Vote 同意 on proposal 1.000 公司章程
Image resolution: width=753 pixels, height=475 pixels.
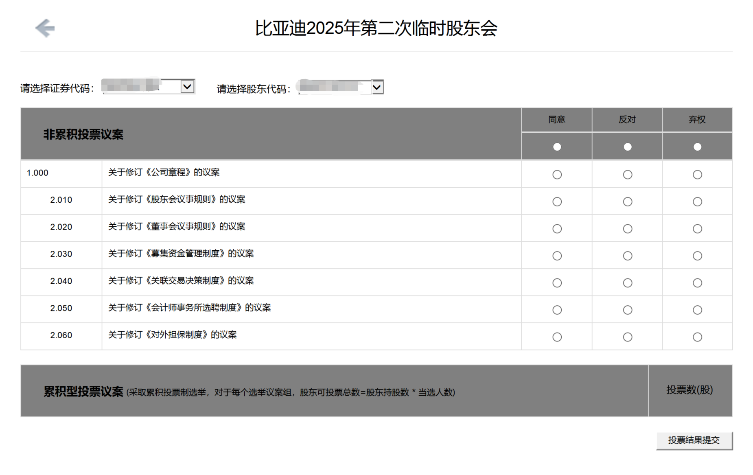tap(557, 175)
